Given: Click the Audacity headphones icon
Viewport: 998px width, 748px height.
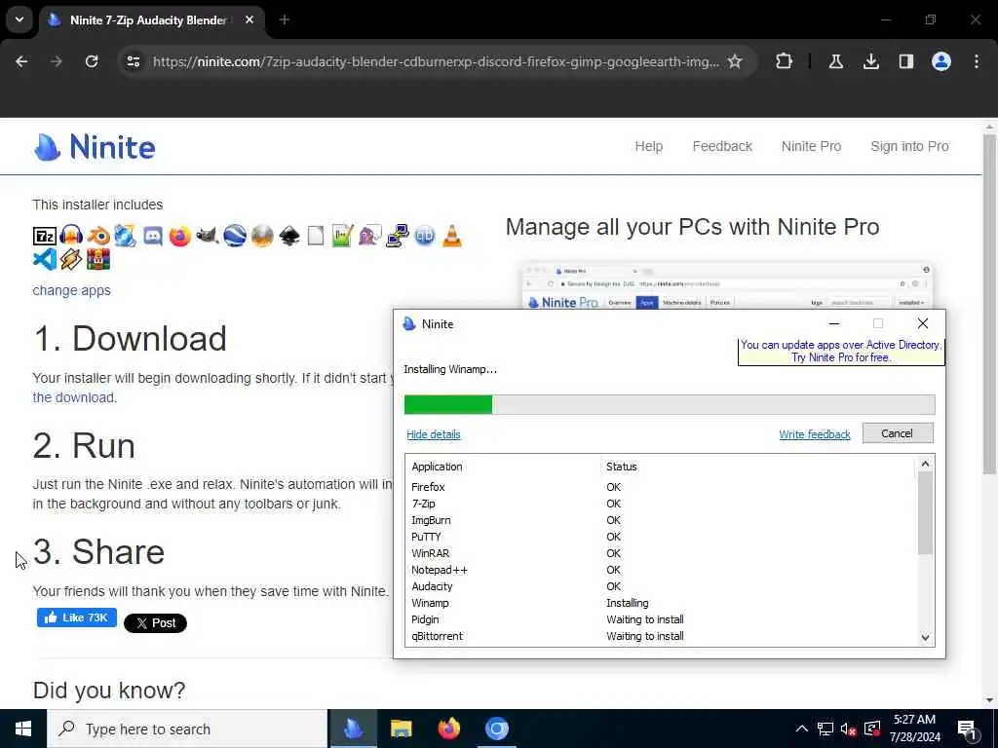Looking at the screenshot, I should coord(71,236).
